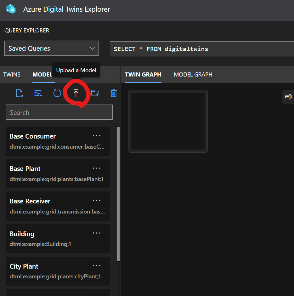The image size is (294, 296).
Task: Click the dtmi:example:grid:plants:basePlant;1 identifier
Action: (57, 179)
